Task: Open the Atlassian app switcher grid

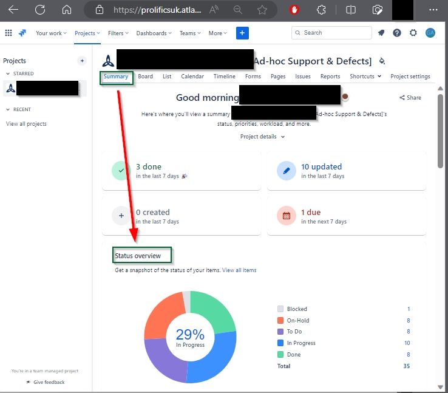Action: 8,33
